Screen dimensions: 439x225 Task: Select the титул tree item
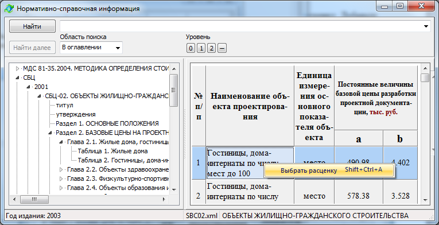coord(64,105)
